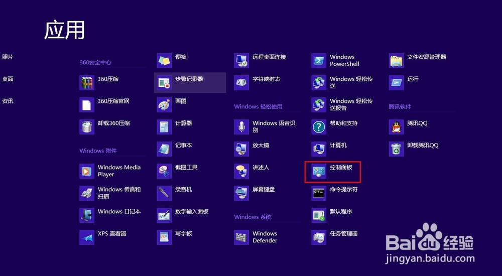Image resolution: width=502 pixels, height=276 pixels.
Task: Launch the 写字板 icon
Action: (x=164, y=237)
